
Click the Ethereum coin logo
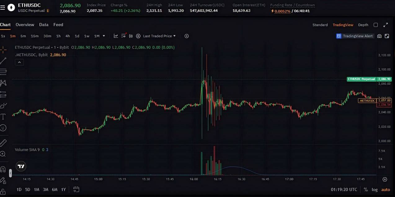[11, 8]
